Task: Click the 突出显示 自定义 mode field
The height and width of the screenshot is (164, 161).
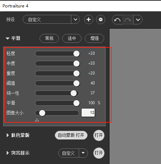Action: point(68,153)
